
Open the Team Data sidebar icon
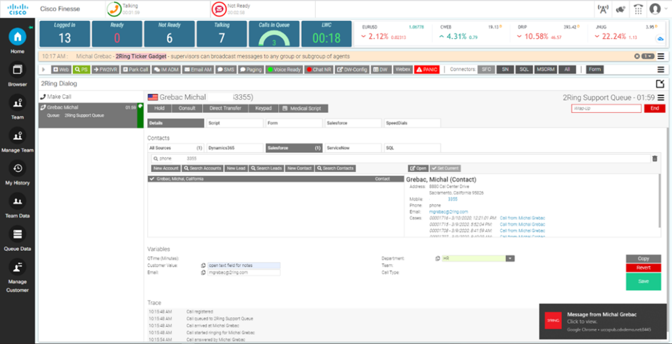(18, 205)
